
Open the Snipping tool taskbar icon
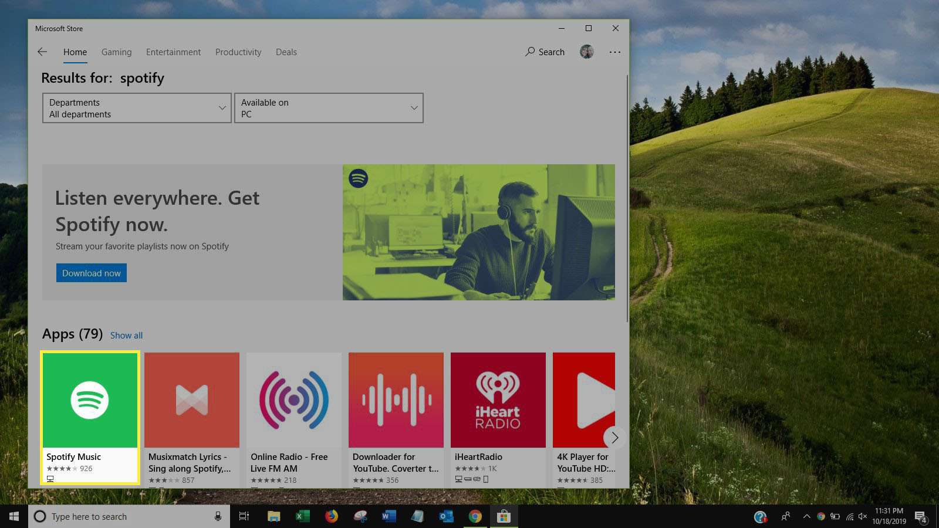tap(360, 516)
